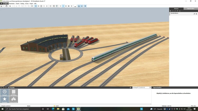Switch to the Ebenen tab
The width and height of the screenshot is (198, 111).
[x=176, y=9]
